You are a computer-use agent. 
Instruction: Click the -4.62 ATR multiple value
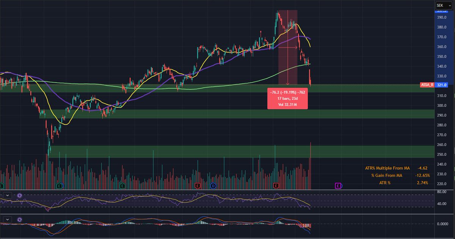point(422,168)
